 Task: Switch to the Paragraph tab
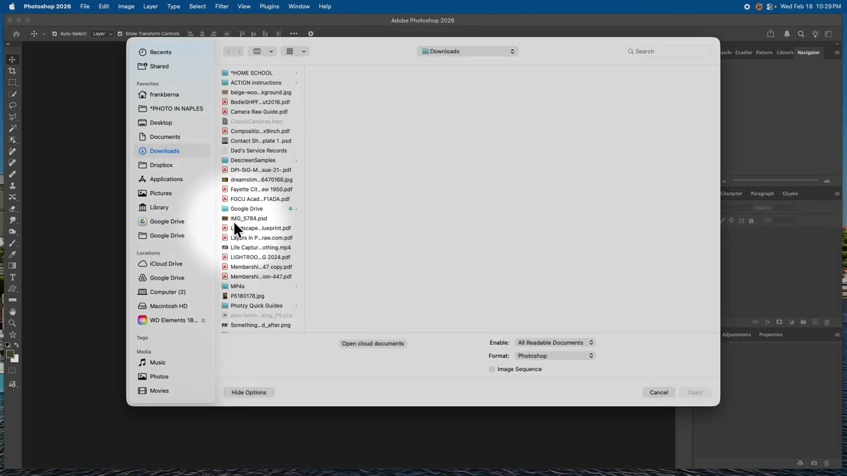pos(762,194)
